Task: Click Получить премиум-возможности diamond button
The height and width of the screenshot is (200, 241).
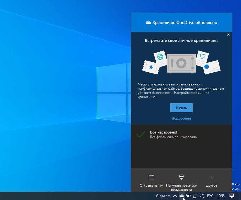Action: (181, 183)
